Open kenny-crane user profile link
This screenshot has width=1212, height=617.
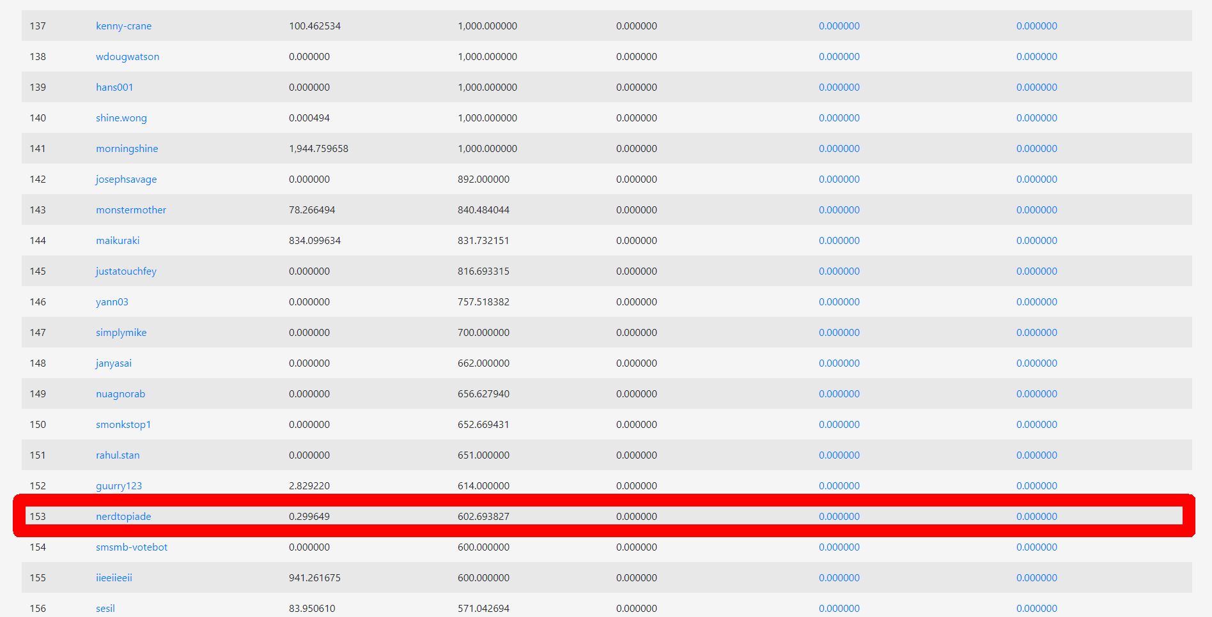[123, 26]
